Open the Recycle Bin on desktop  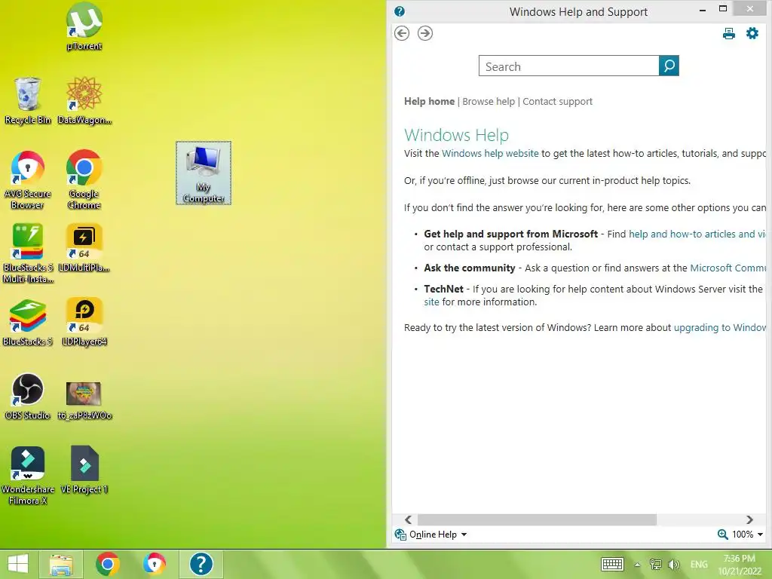pos(28,100)
